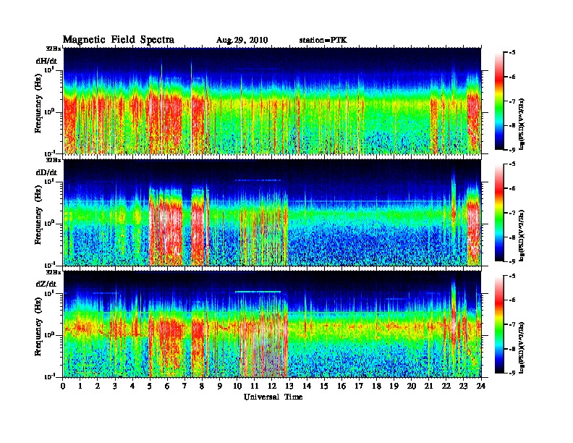Screen dimensions: 573x443
Task: Click hour "4" on the time axis
Action: click(x=132, y=386)
